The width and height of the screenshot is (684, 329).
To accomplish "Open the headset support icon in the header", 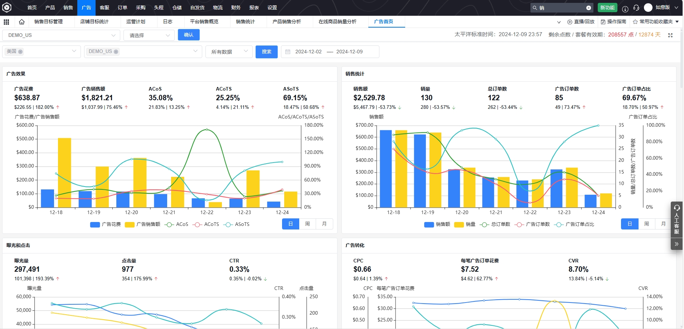I will 636,8.
